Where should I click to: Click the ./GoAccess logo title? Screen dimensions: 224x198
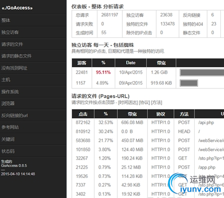click(17, 8)
